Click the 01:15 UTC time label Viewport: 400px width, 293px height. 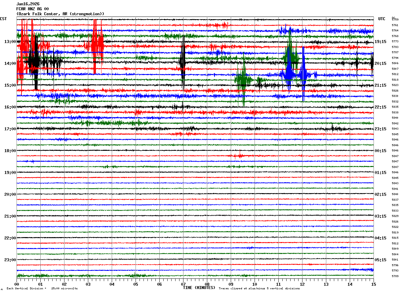tap(380, 173)
